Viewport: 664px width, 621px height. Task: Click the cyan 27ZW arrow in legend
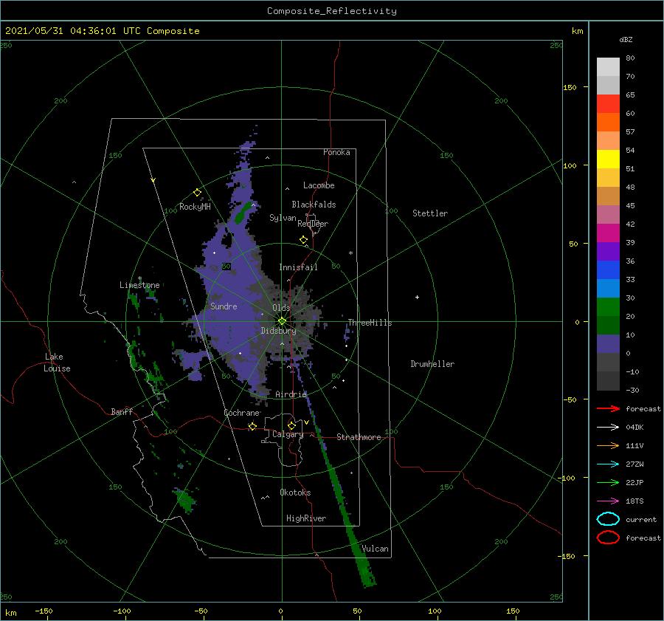point(608,464)
